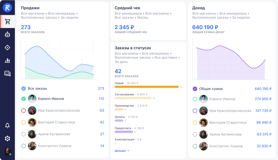The height and width of the screenshot is (160, 278).
Task: Expand more statuses with Дальше
Action: click(x=122, y=151)
